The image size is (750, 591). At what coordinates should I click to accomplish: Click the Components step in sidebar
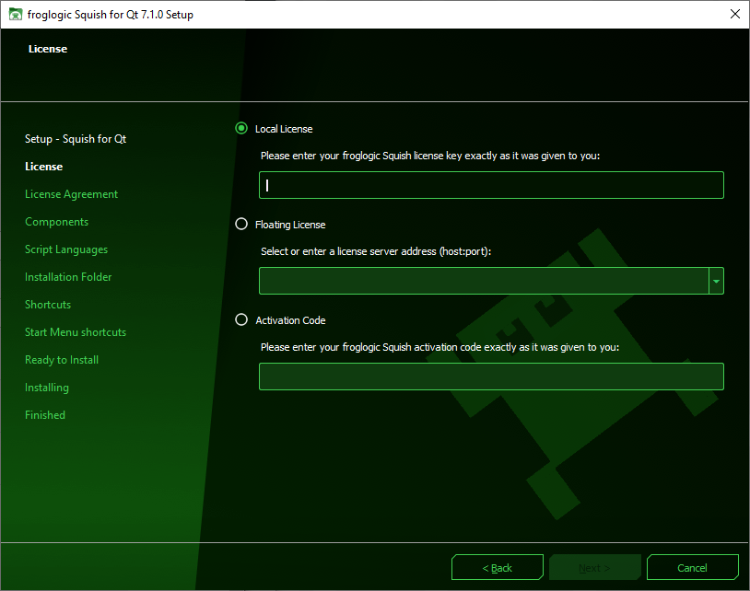point(56,222)
